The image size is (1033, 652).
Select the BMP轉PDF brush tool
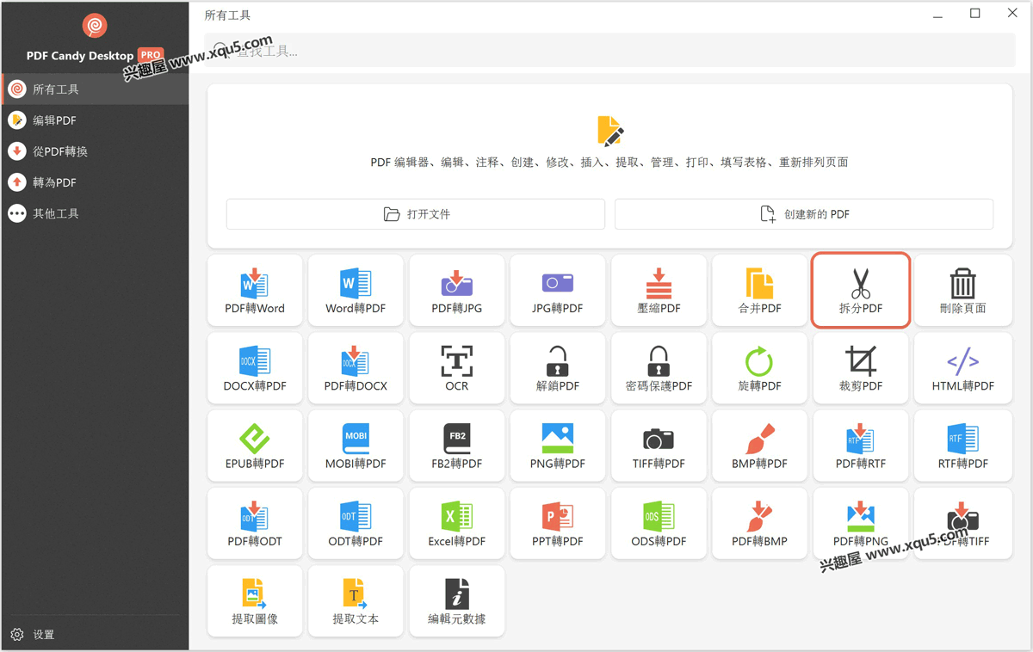click(760, 446)
